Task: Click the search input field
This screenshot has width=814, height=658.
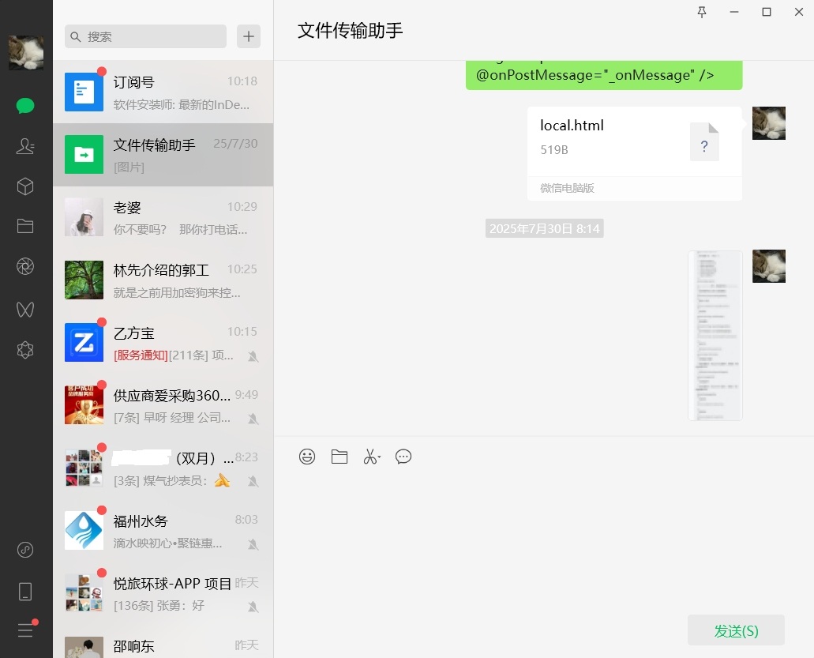Action: [146, 36]
